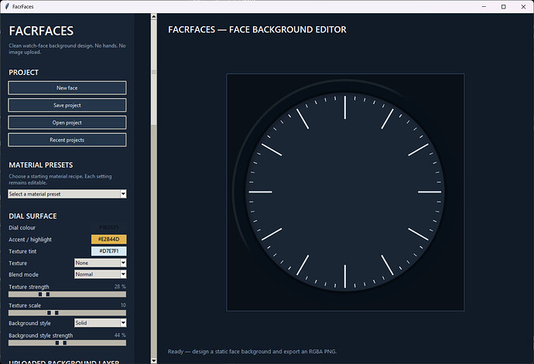Edit the Texture tint swatch #D7E7F1
The width and height of the screenshot is (534, 364).
[x=108, y=251]
